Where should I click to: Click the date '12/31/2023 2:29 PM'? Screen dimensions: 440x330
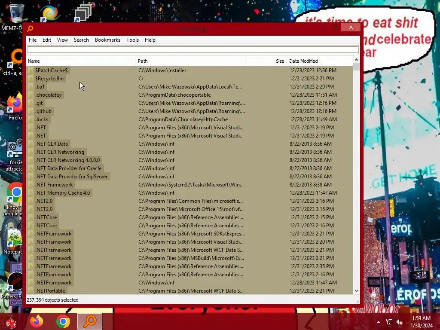click(312, 87)
